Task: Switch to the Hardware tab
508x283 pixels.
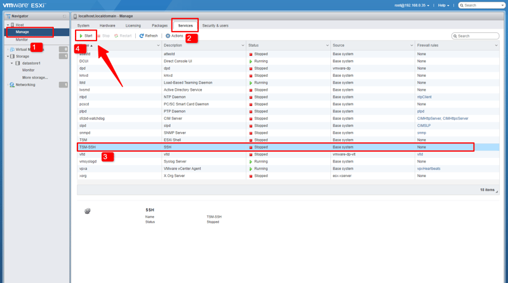Action: [x=107, y=26]
